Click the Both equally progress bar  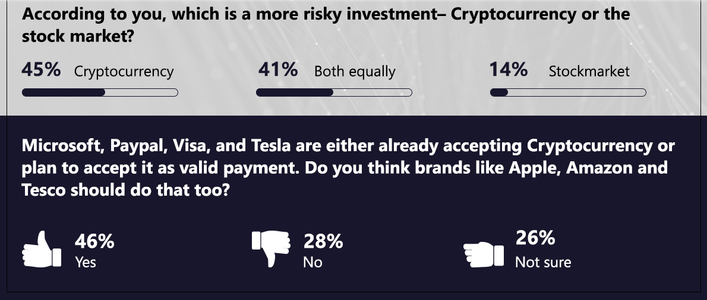[x=334, y=92]
